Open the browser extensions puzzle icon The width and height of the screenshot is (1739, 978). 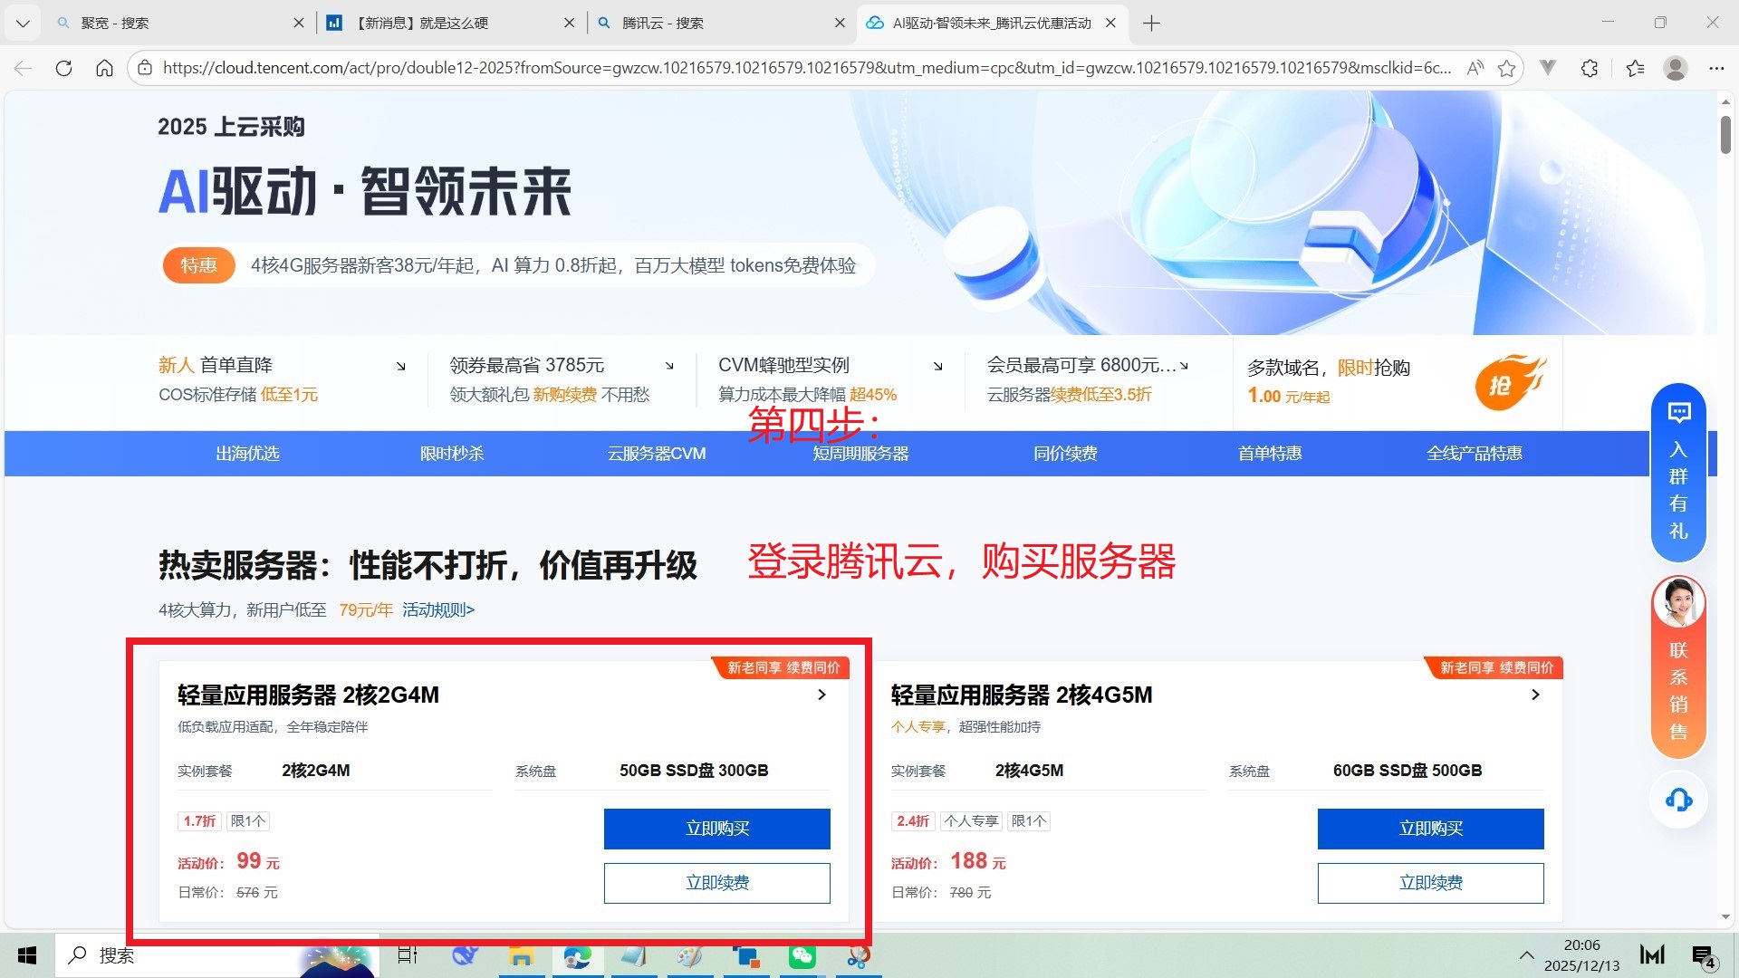(1590, 68)
